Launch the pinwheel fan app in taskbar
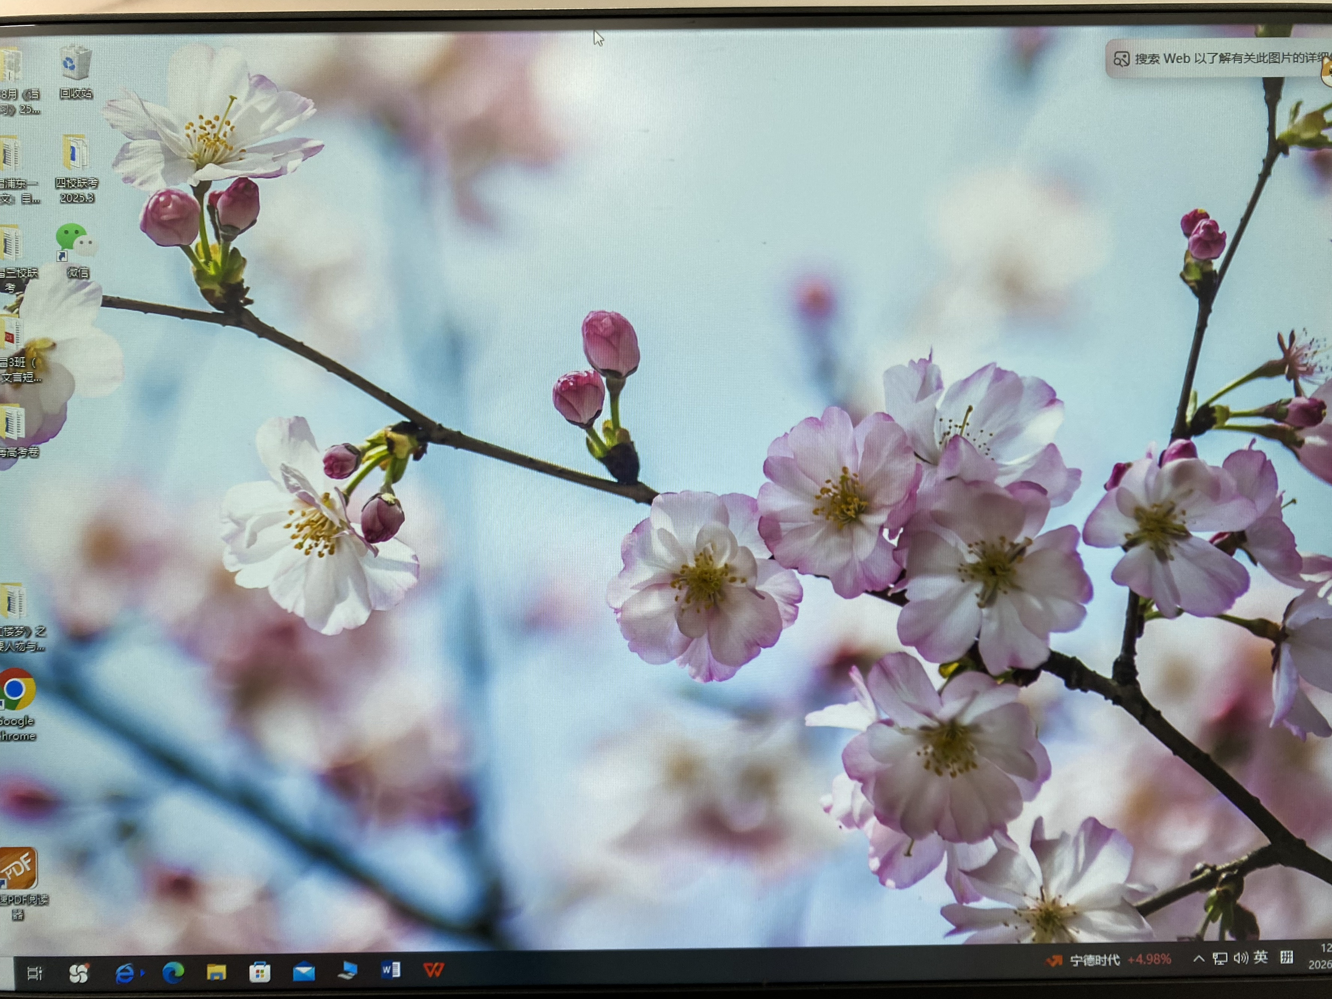Viewport: 1332px width, 999px height. (78, 973)
